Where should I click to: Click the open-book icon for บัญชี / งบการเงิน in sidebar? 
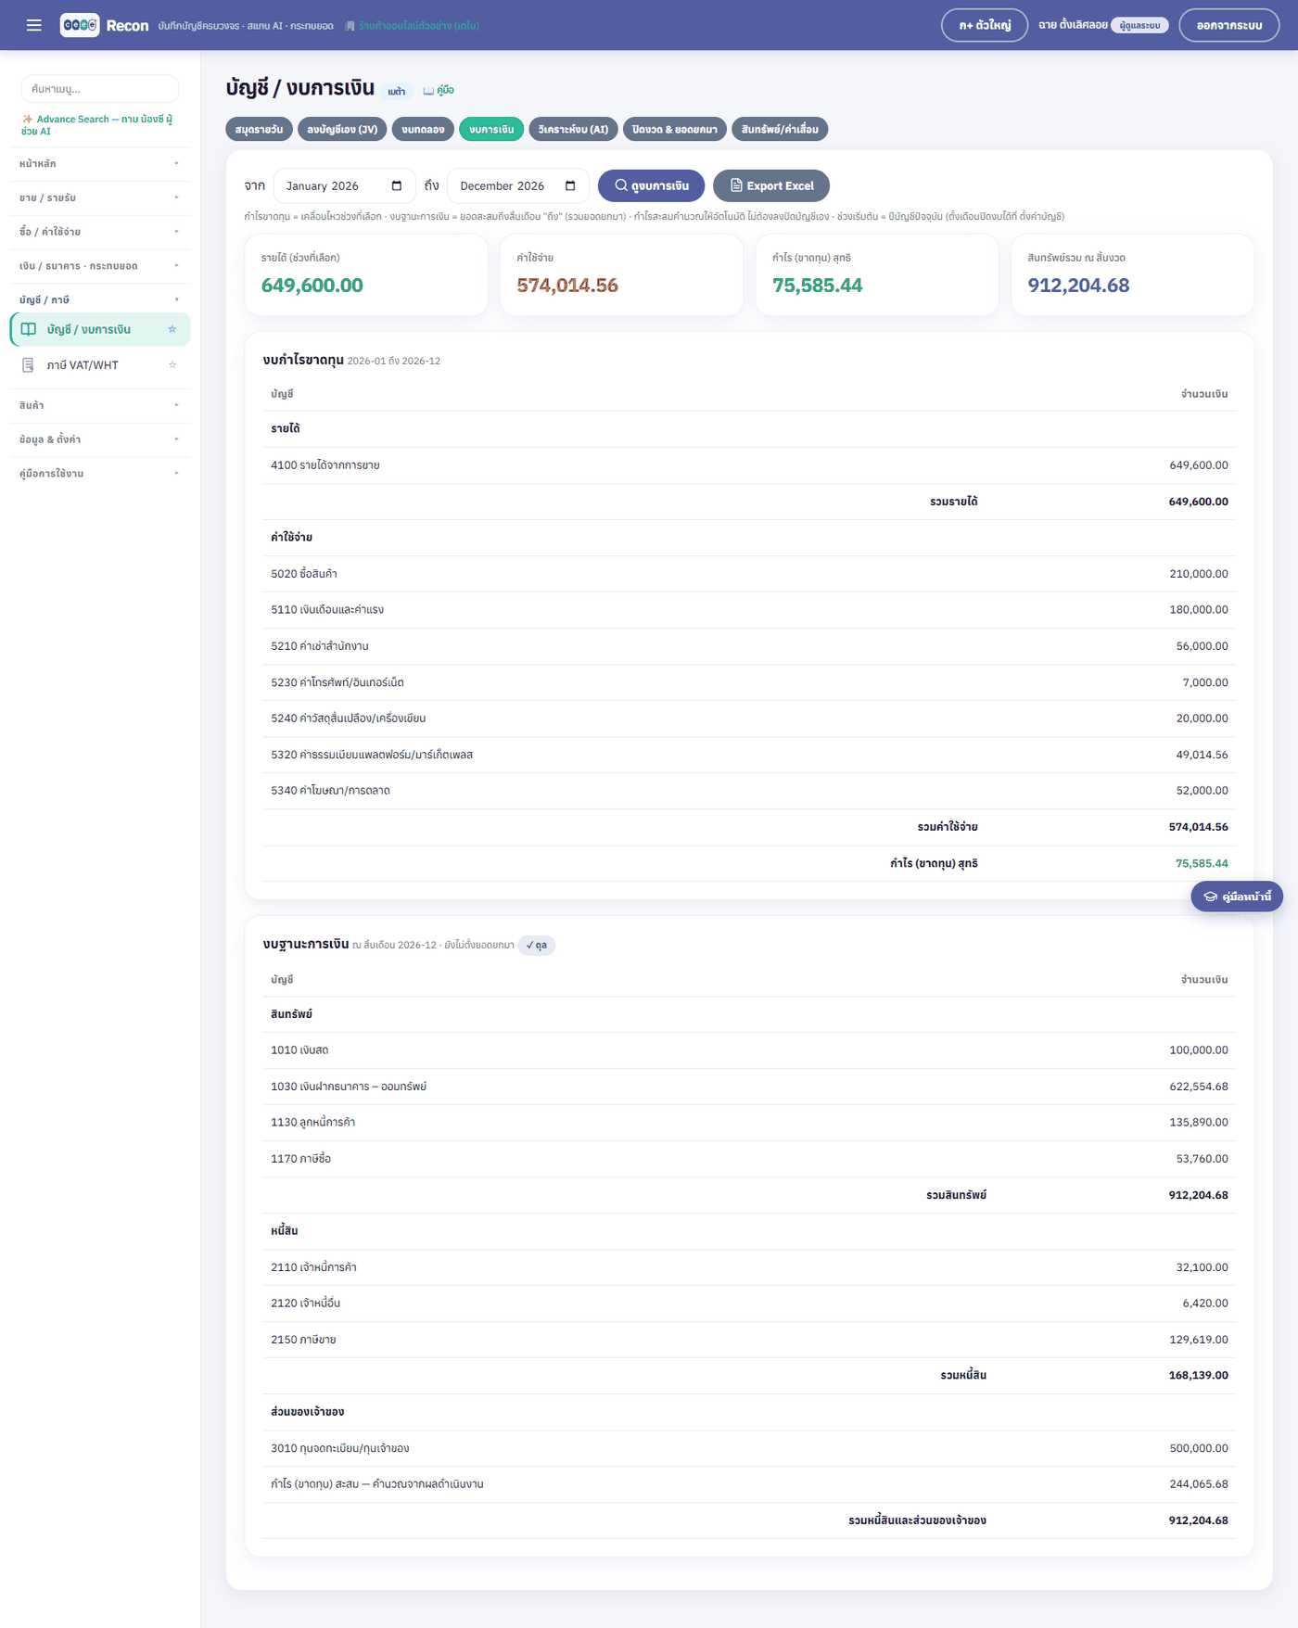coord(29,329)
